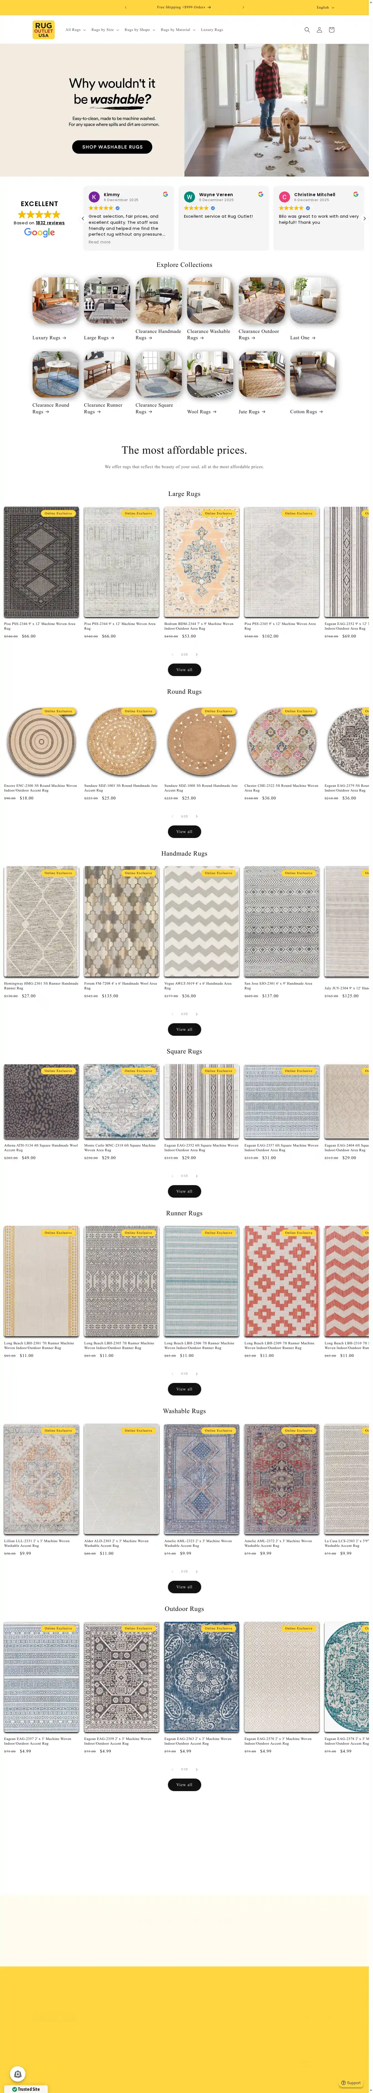This screenshot has width=373, height=2093.
Task: Expand the Rugs by Size menu
Action: 105,30
